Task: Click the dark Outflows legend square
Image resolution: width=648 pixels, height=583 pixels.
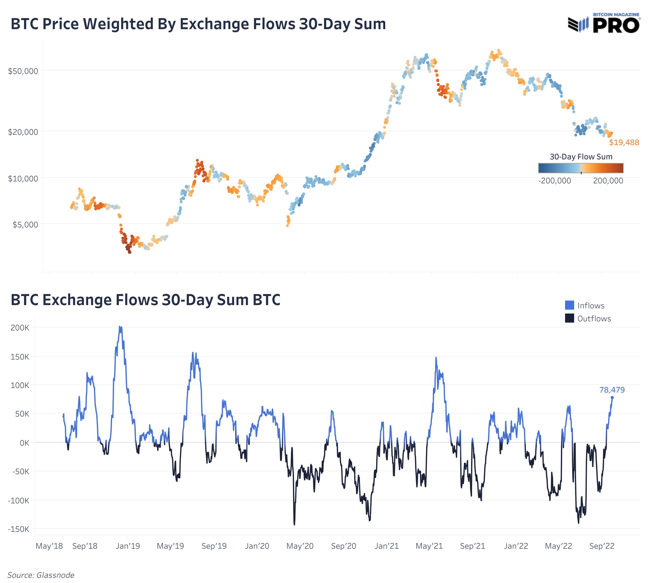Action: pos(569,318)
